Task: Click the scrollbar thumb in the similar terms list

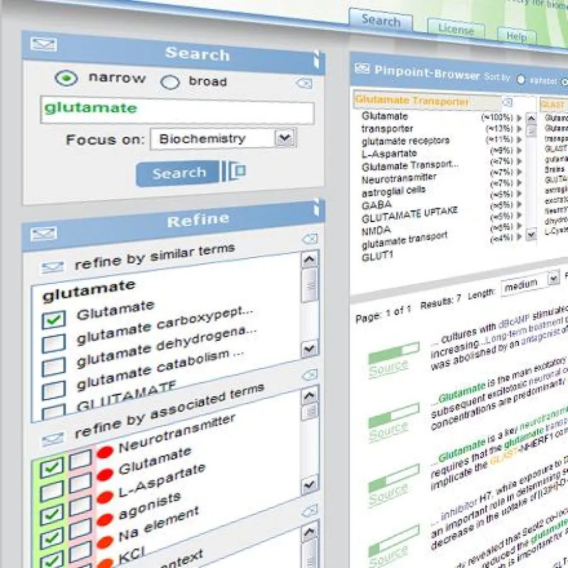Action: [309, 286]
